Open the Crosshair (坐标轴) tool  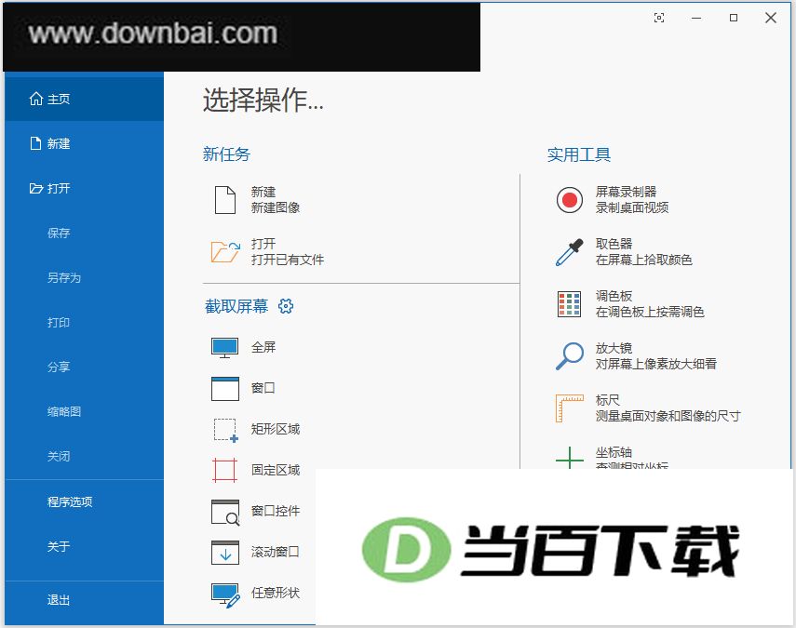point(612,457)
